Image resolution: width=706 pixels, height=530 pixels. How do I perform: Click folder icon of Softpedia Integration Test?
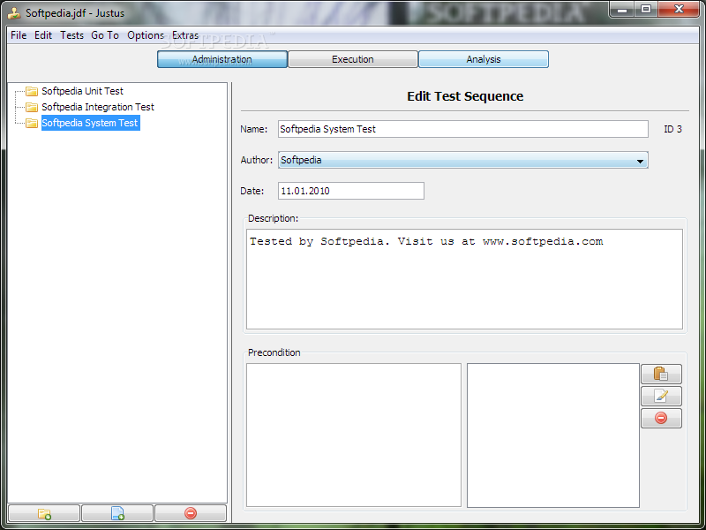[x=32, y=107]
